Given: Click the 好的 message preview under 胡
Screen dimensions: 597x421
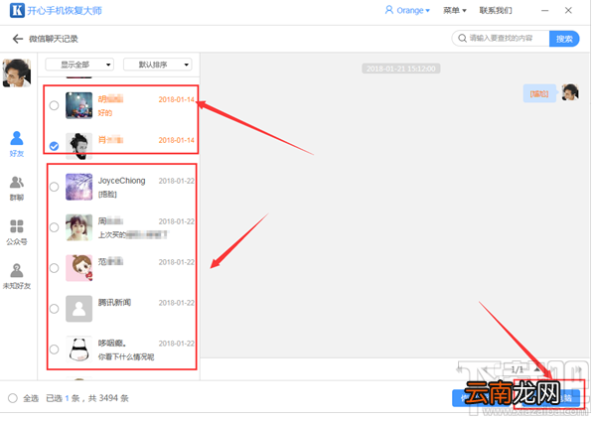Looking at the screenshot, I should [105, 113].
